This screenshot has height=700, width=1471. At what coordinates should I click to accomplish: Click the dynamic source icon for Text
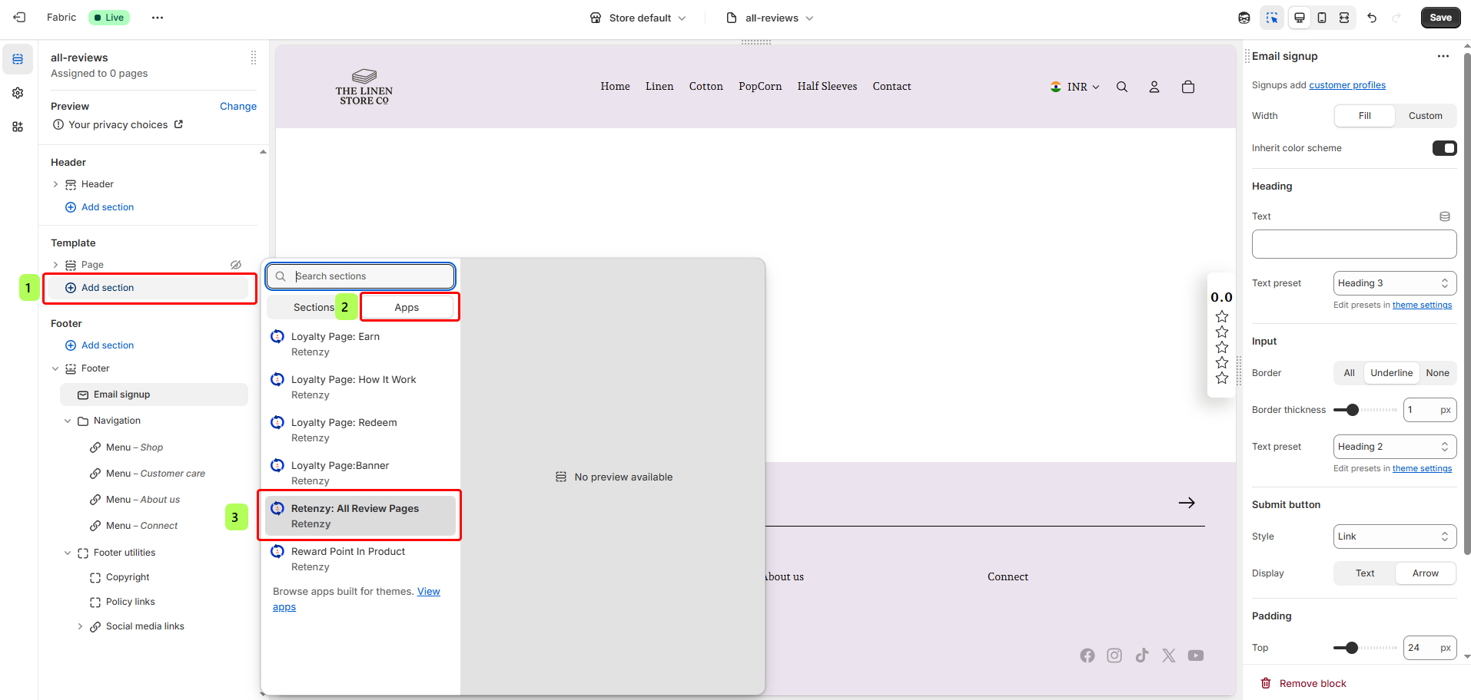click(1444, 216)
